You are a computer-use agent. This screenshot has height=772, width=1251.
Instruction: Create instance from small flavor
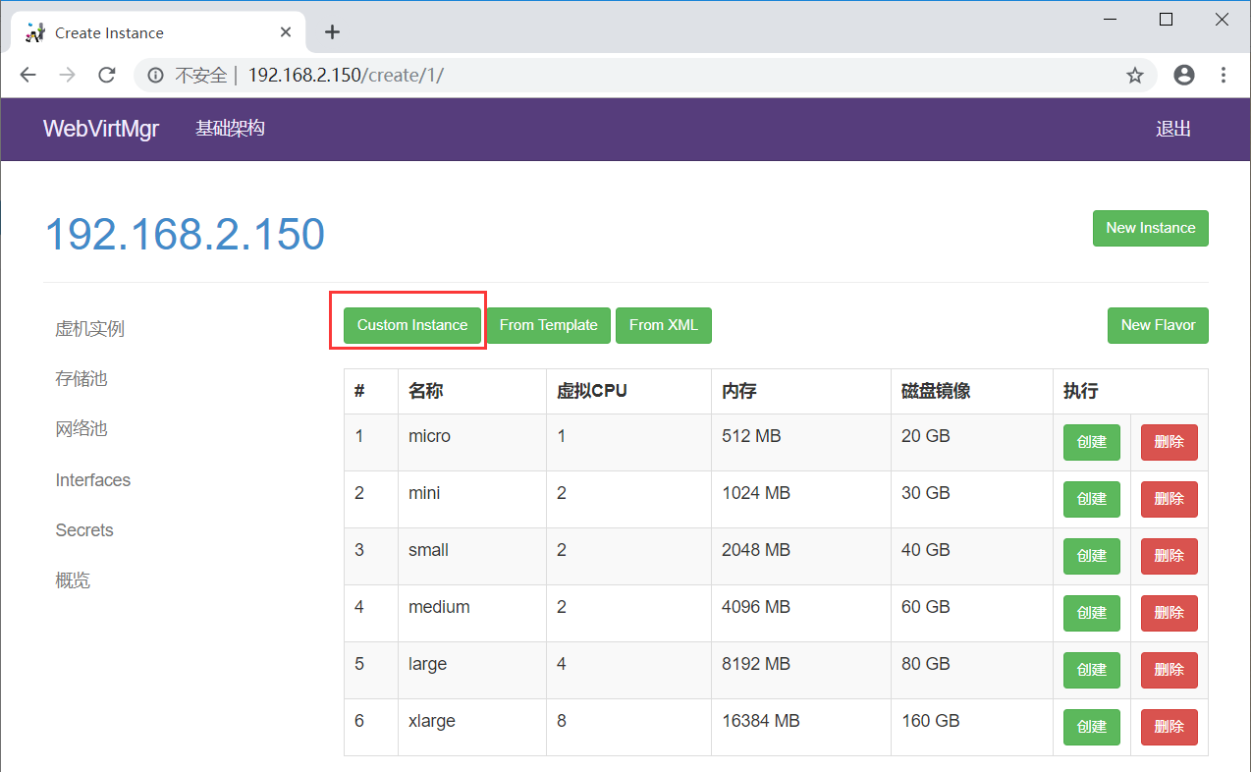tap(1092, 556)
